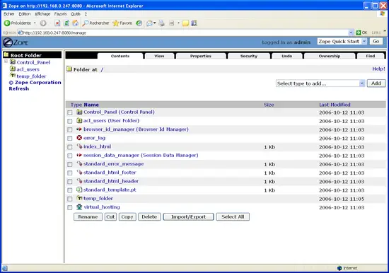Click acl_users icon in left tree
The width and height of the screenshot is (389, 273).
13,69
